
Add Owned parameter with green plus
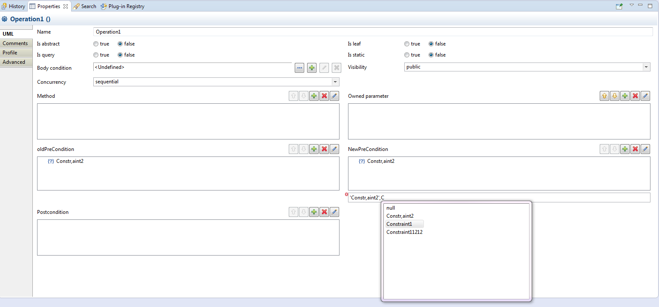(x=625, y=96)
